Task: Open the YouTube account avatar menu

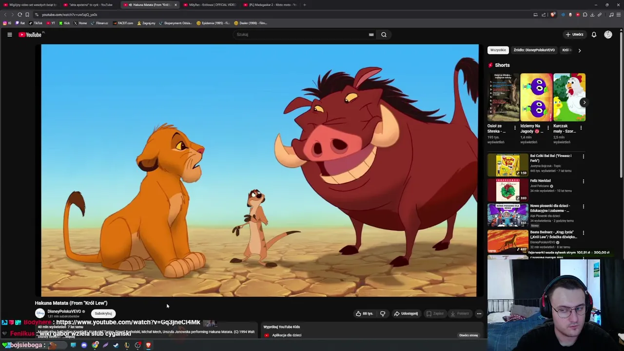Action: click(608, 35)
